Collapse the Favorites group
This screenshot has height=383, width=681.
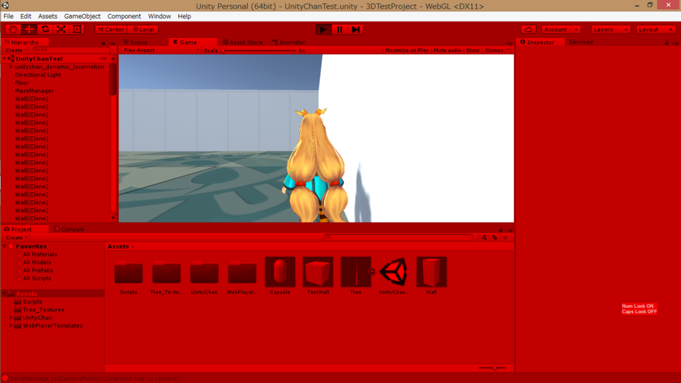[5, 246]
